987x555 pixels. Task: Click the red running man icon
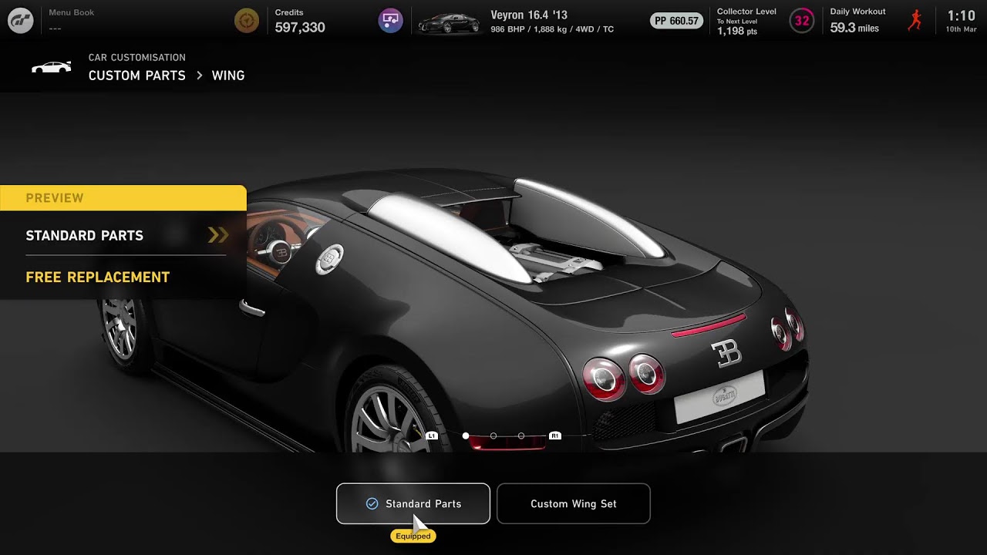pyautogui.click(x=915, y=21)
